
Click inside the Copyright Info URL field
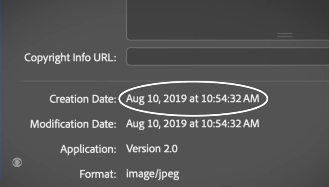[227, 57]
